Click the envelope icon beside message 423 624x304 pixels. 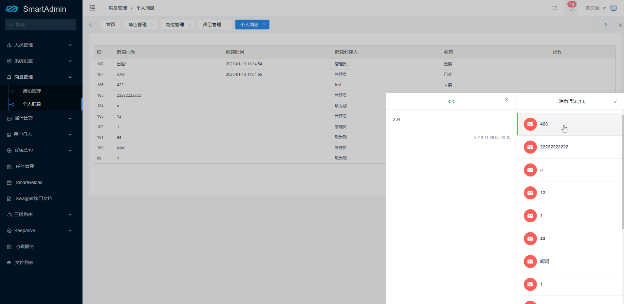coord(530,124)
